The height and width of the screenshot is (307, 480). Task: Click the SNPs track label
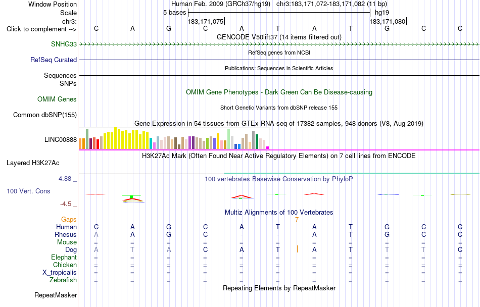68,83
